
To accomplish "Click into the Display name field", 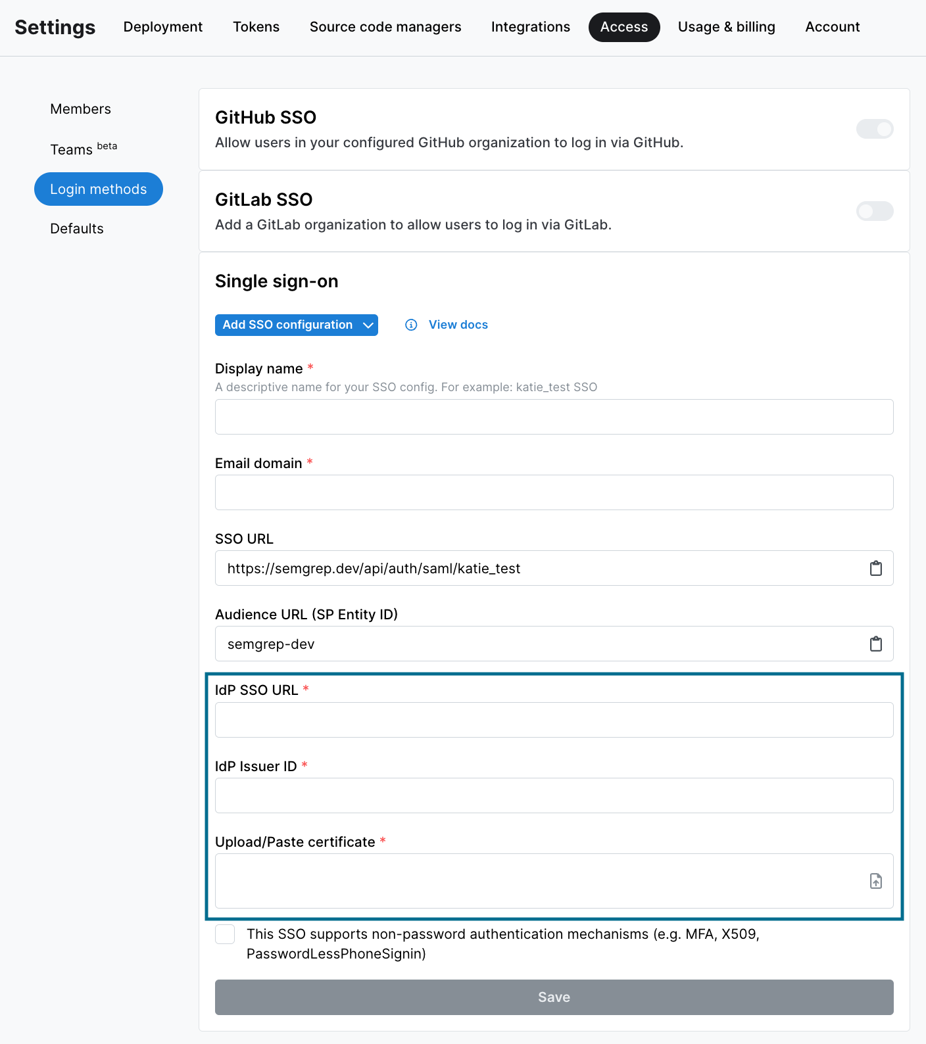I will 554,417.
